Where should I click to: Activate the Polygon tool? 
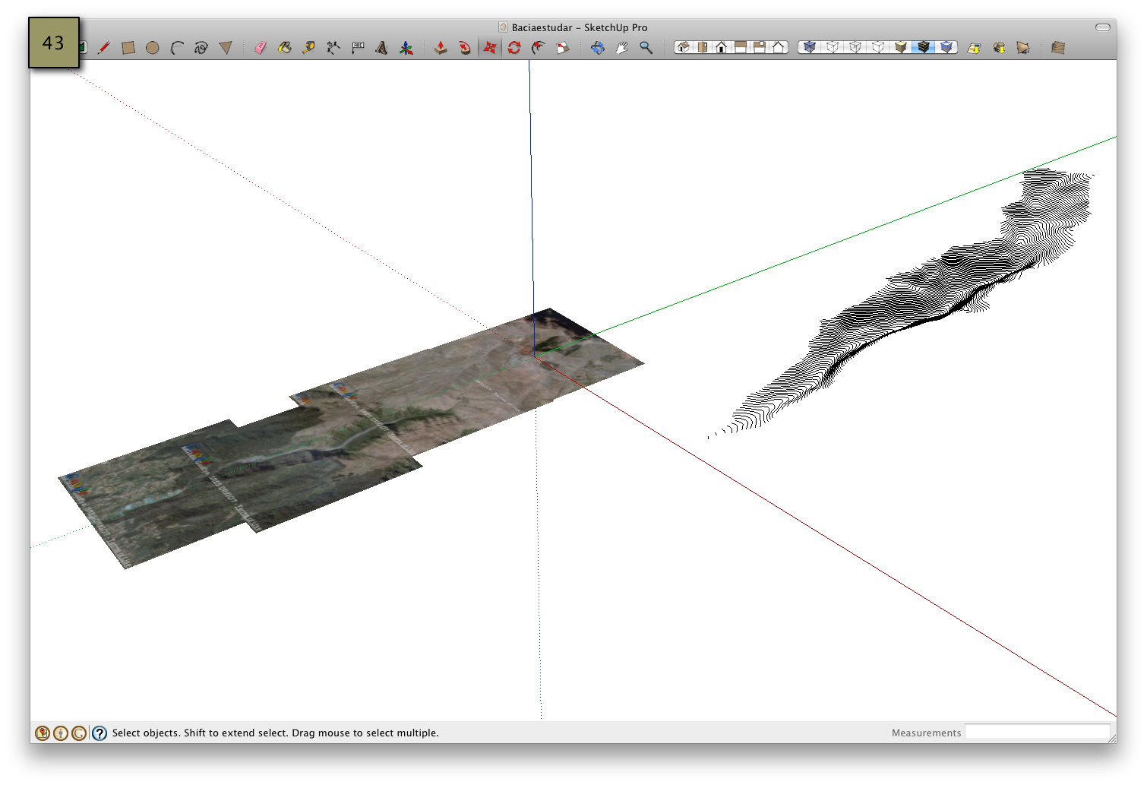pos(226,47)
